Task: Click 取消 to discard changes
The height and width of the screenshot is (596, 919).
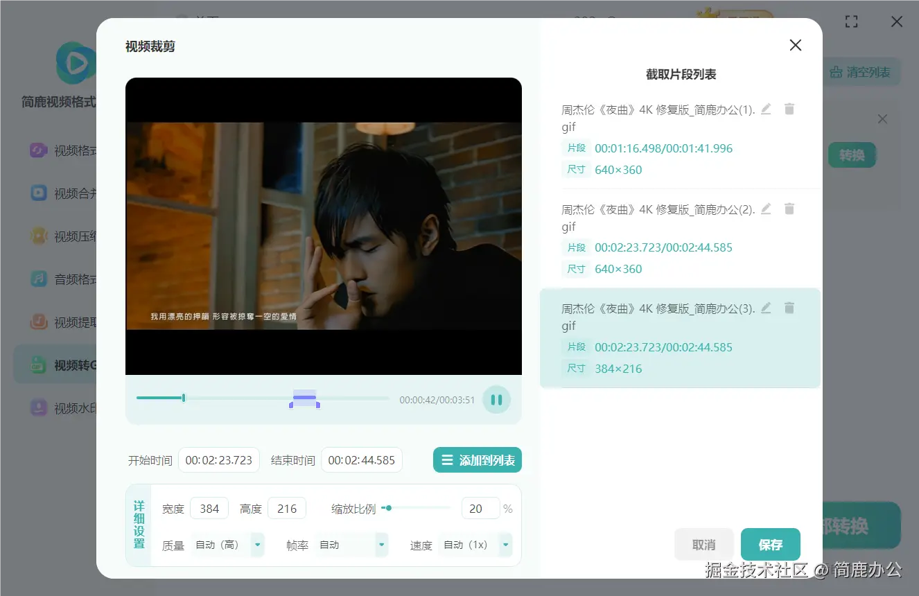Action: pyautogui.click(x=704, y=545)
